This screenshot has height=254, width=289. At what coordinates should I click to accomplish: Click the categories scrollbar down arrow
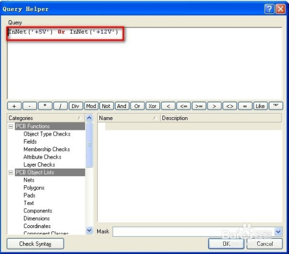pyautogui.click(x=89, y=230)
